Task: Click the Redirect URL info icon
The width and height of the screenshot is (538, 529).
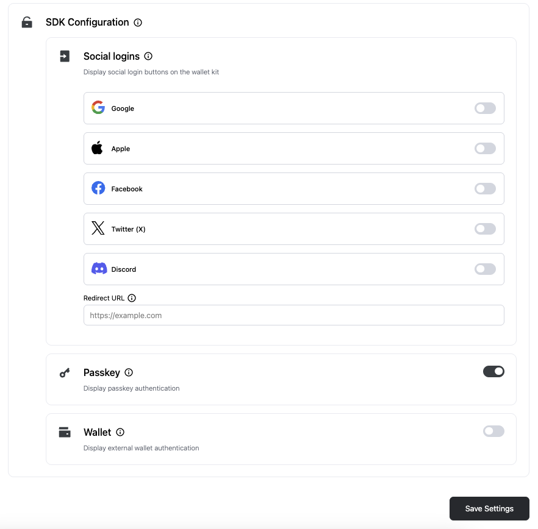Action: (x=131, y=298)
